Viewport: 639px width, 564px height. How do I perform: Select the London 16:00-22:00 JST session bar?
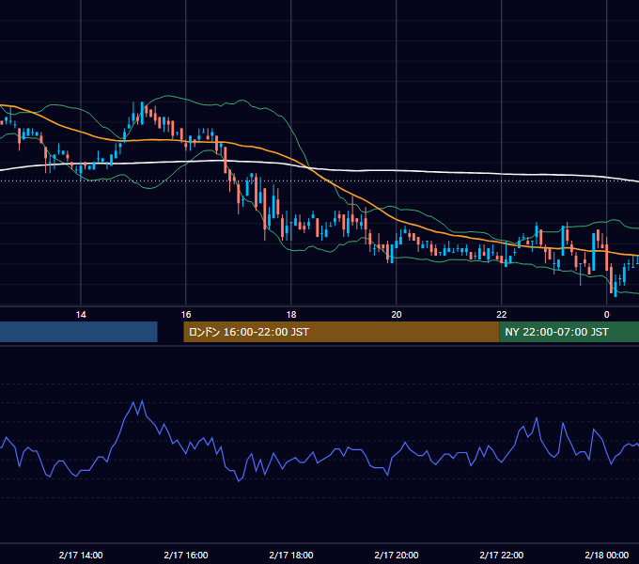[x=341, y=332]
